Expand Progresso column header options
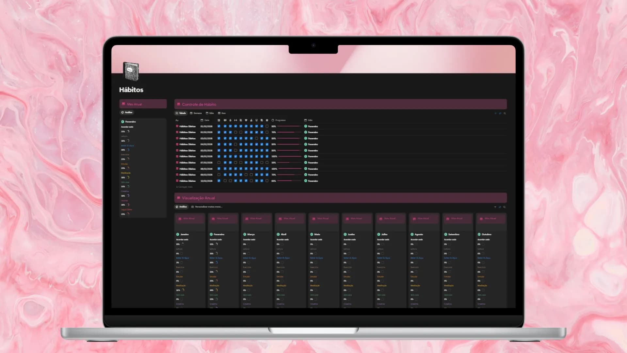This screenshot has width=627, height=353. pos(279,120)
